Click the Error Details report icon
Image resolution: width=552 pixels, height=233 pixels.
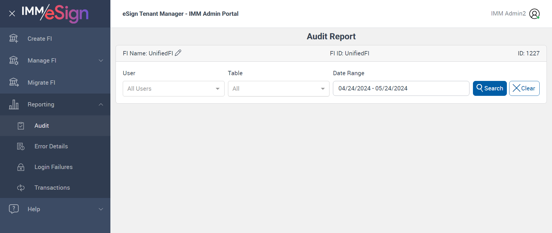[21, 146]
